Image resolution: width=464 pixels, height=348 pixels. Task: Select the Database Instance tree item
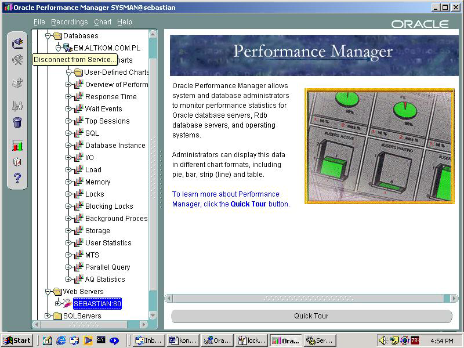pyautogui.click(x=115, y=146)
